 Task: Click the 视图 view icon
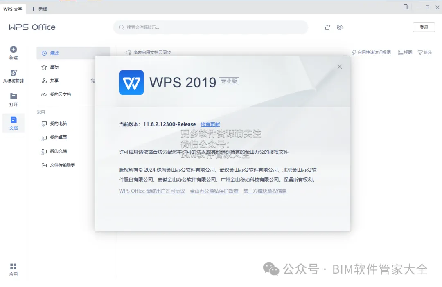coord(400,52)
